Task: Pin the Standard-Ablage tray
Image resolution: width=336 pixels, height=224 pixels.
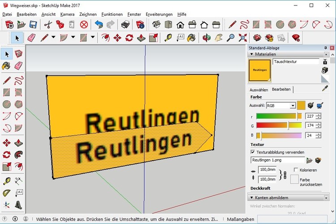Action: (326, 48)
